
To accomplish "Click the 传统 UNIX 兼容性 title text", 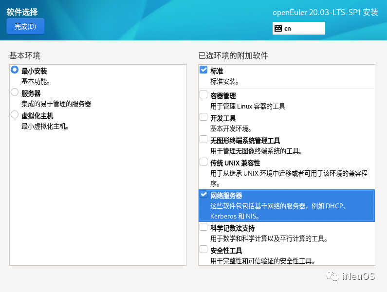I will (235, 163).
